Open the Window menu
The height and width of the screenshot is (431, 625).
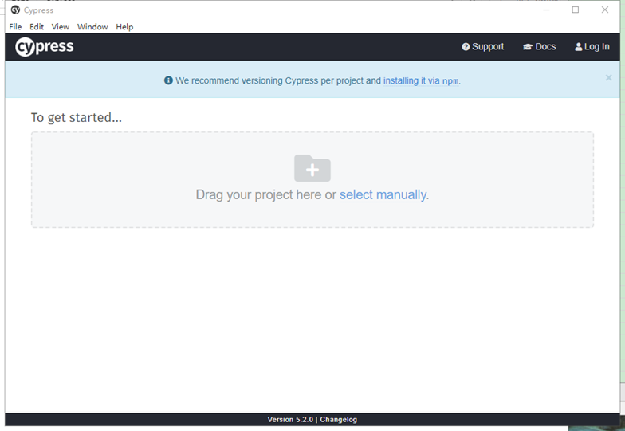coord(92,27)
